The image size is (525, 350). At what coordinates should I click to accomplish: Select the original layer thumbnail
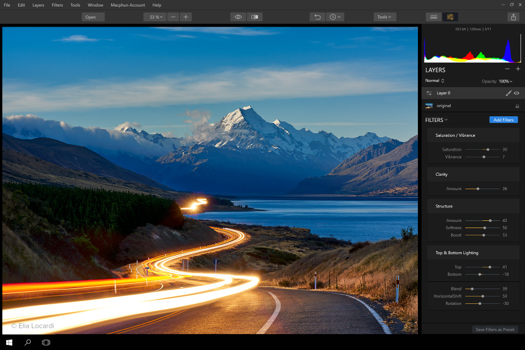click(429, 106)
